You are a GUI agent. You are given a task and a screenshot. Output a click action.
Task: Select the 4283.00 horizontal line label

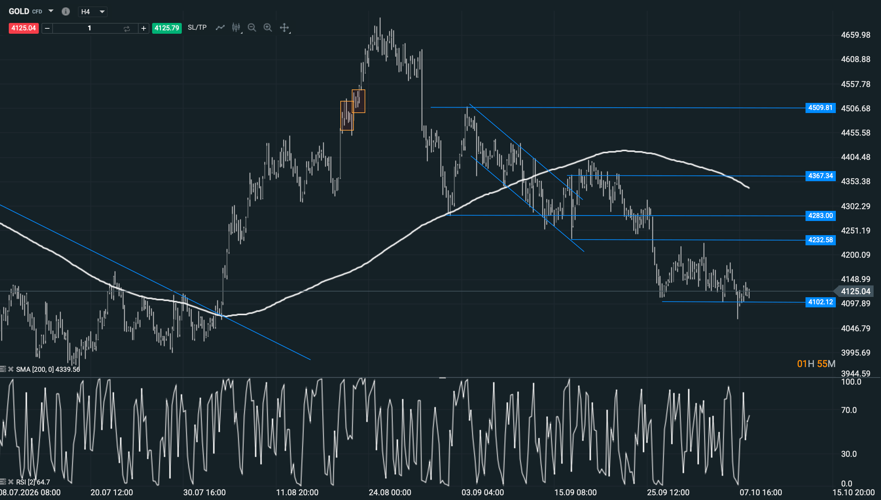pyautogui.click(x=820, y=216)
